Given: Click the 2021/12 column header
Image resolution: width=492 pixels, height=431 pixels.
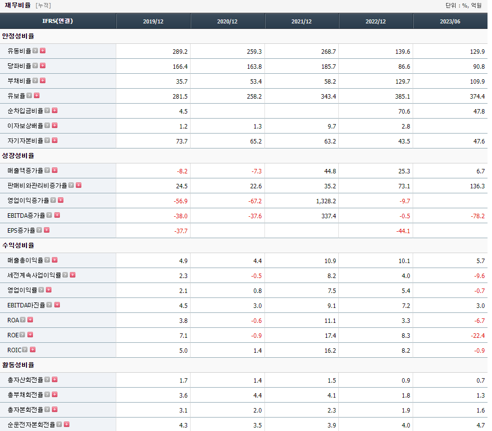Looking at the screenshot, I should coord(301,21).
